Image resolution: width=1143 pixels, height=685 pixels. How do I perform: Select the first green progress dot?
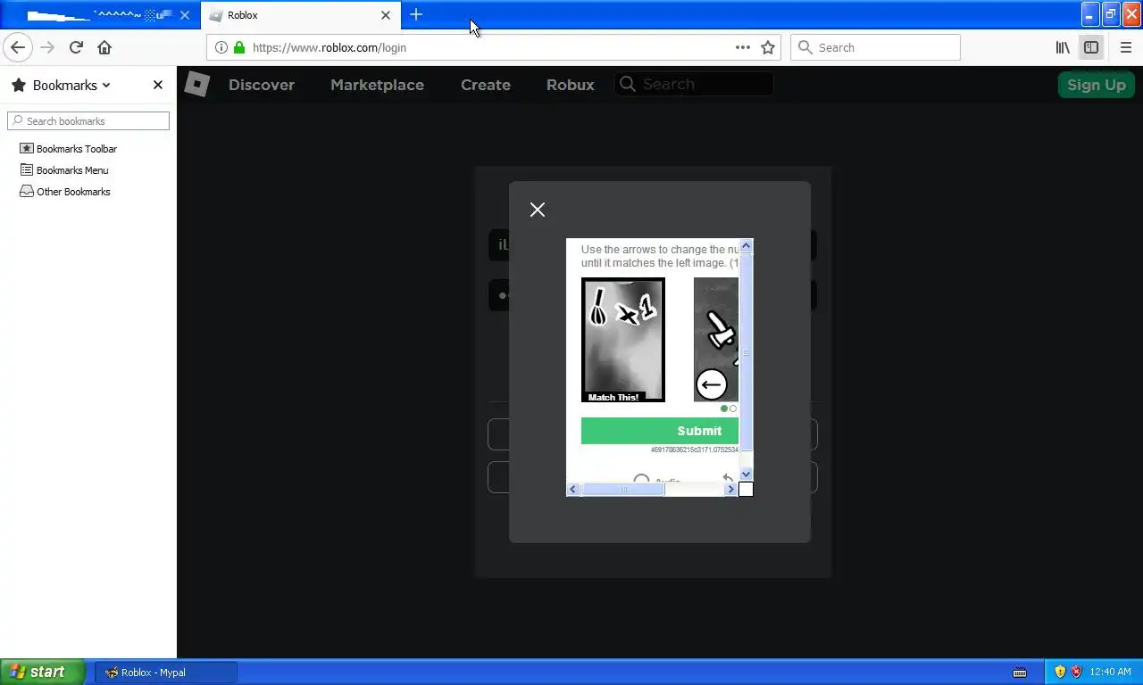click(x=724, y=409)
